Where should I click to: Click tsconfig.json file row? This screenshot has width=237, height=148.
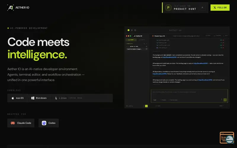tap(190, 43)
